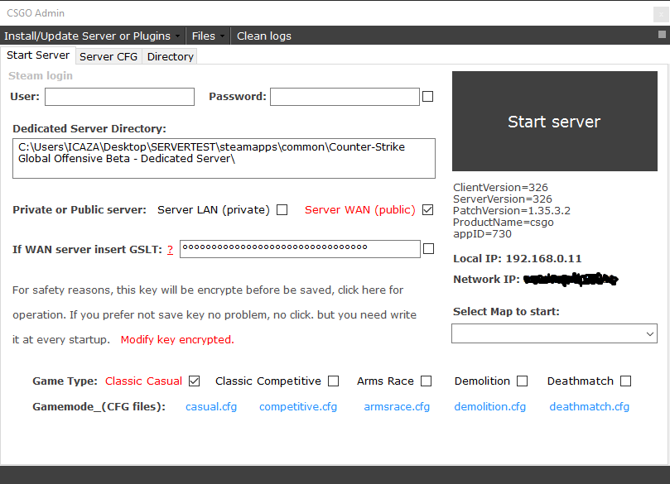The width and height of the screenshot is (670, 484).
Task: Toggle the checkbox next to GSLT field
Action: [x=428, y=248]
